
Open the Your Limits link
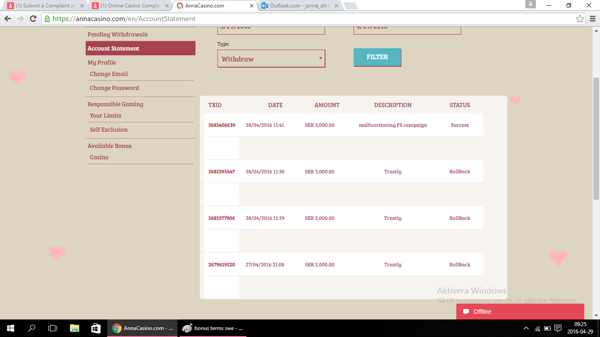pos(105,115)
